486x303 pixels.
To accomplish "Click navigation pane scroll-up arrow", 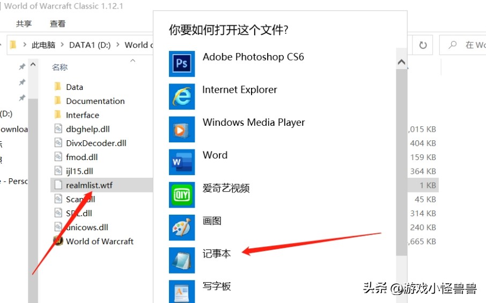I will (33, 65).
